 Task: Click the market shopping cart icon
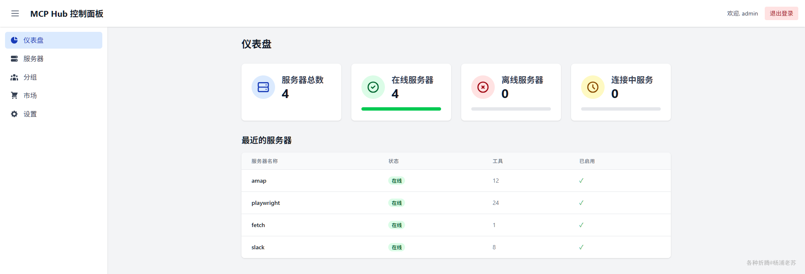pos(14,96)
